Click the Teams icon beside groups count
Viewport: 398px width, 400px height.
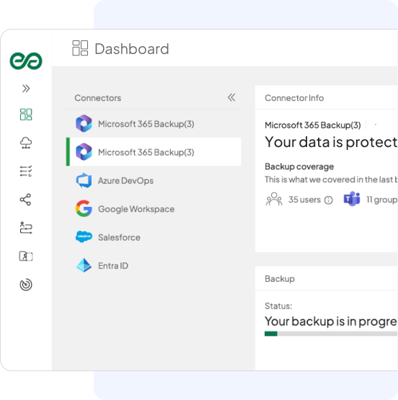pos(352,199)
